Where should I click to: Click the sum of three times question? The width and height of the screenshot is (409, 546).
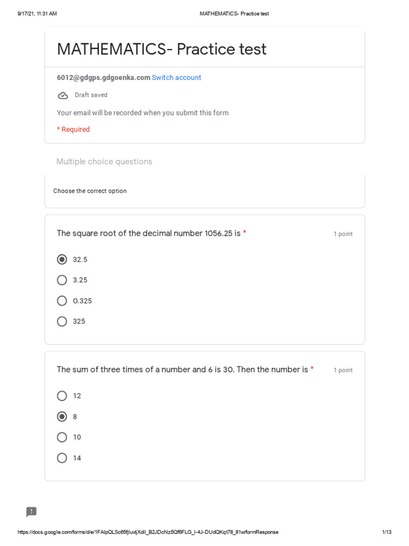click(x=182, y=370)
